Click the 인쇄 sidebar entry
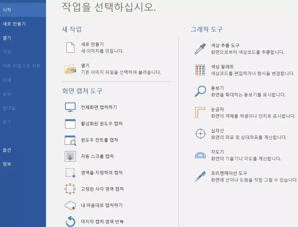This screenshot has width=298, height=227. pyautogui.click(x=23, y=80)
